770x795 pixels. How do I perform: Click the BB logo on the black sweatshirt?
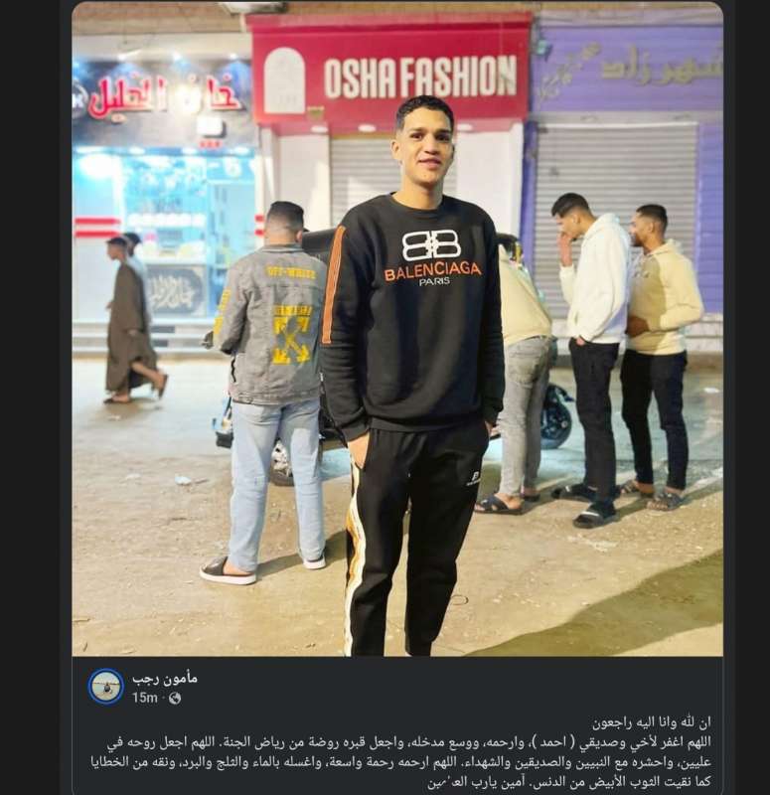431,245
